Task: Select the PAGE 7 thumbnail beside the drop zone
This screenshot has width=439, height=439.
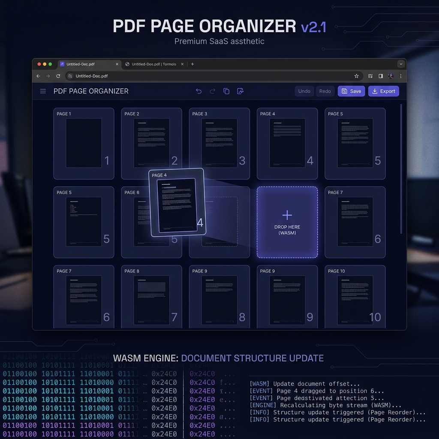Action: coord(355,223)
